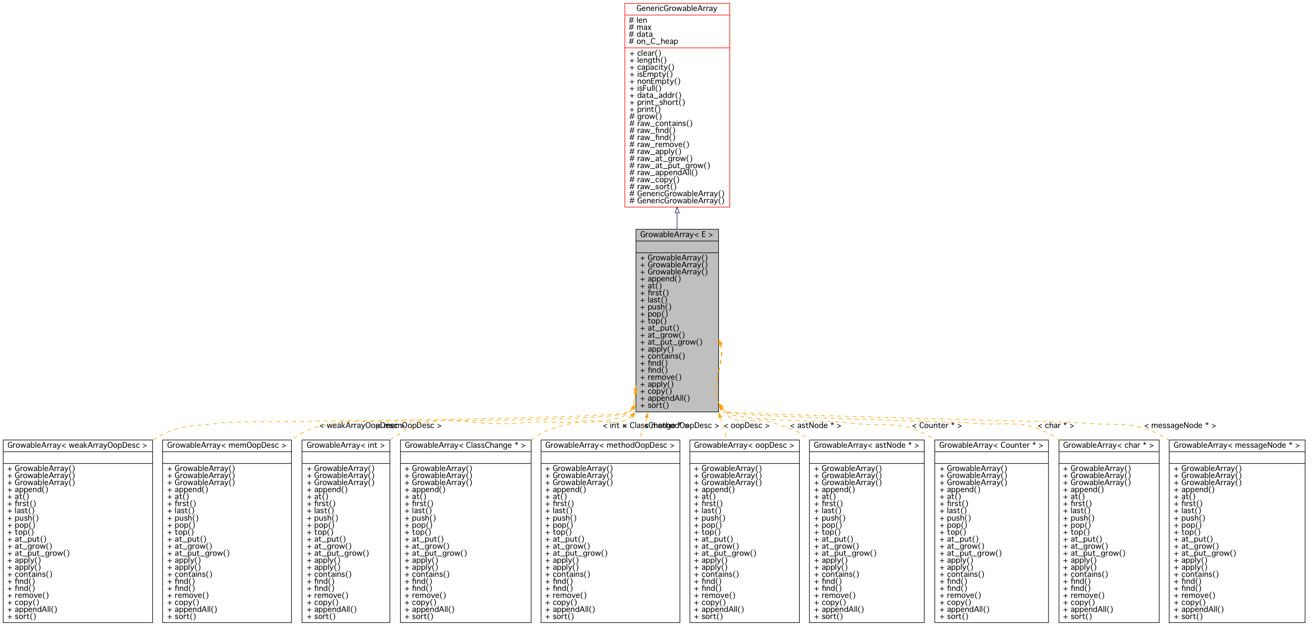Select '+ remove()' in GrowableArray< weakArrayOopDesc > node
The height and width of the screenshot is (626, 1313).
tap(28, 596)
